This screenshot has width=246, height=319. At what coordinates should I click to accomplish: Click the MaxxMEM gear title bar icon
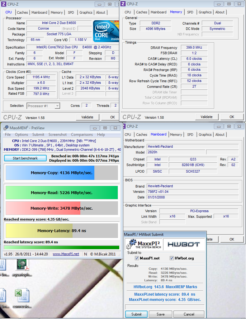pos(6,128)
